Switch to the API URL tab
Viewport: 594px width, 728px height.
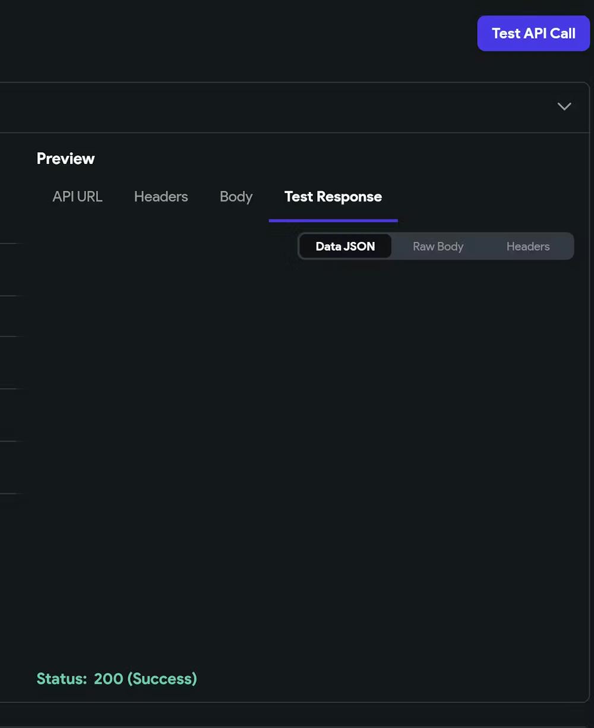[77, 197]
